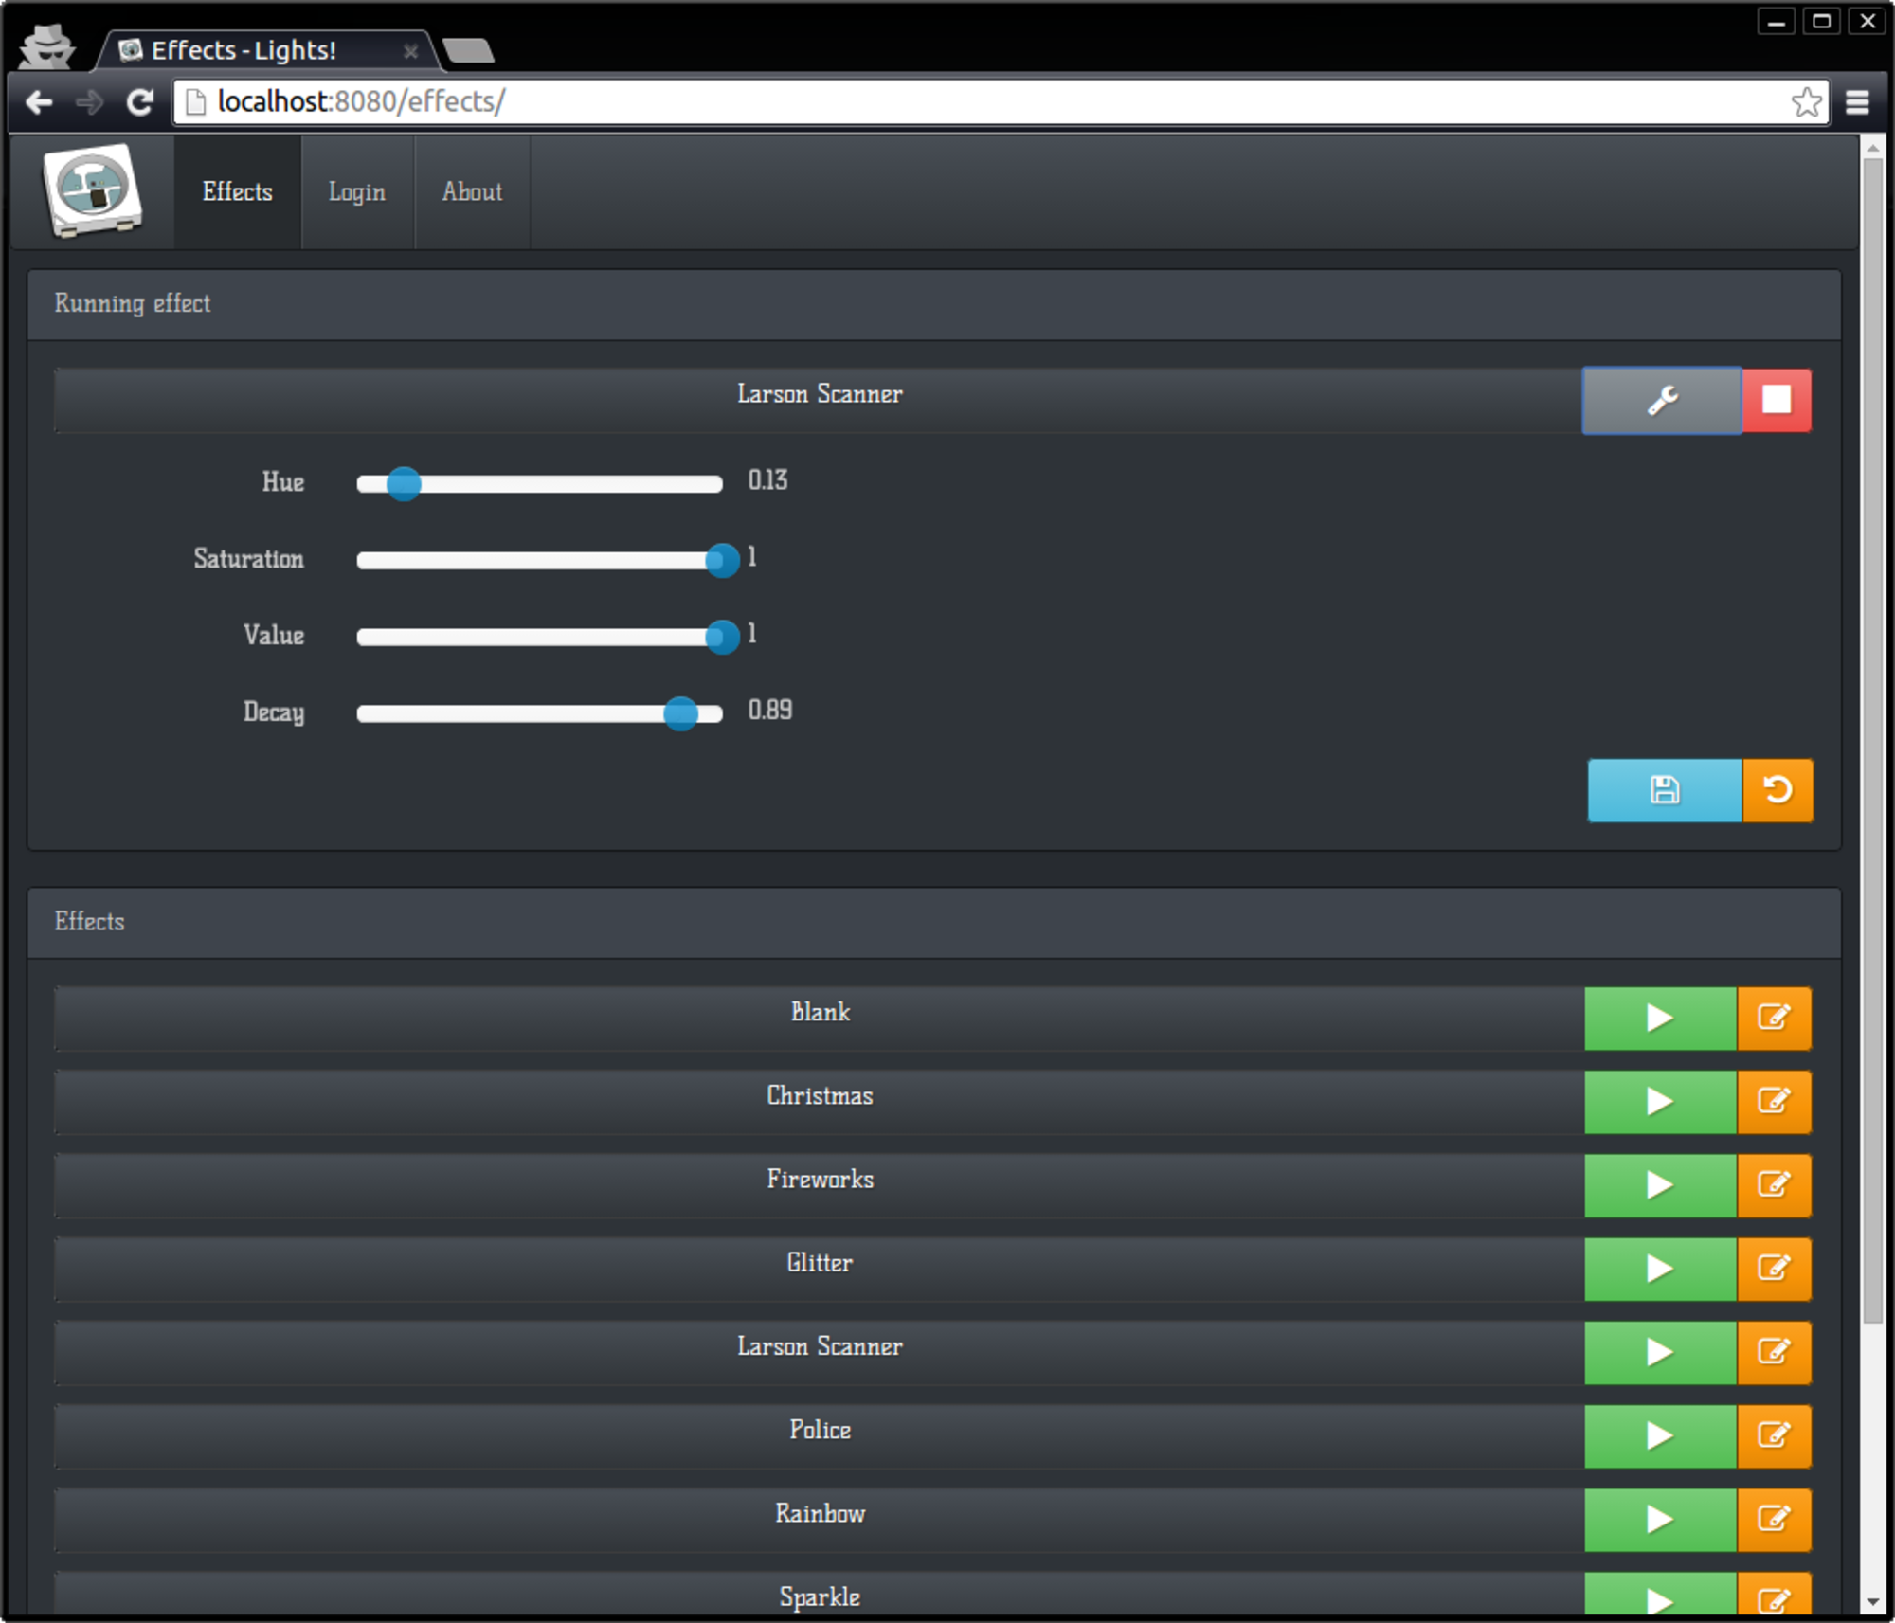Edit the Rainbow effect
The width and height of the screenshot is (1895, 1623).
coord(1774,1520)
